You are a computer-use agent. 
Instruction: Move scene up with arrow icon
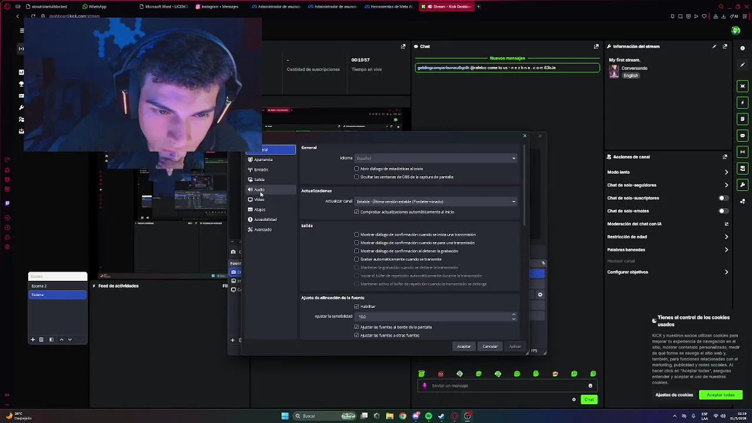(61, 340)
